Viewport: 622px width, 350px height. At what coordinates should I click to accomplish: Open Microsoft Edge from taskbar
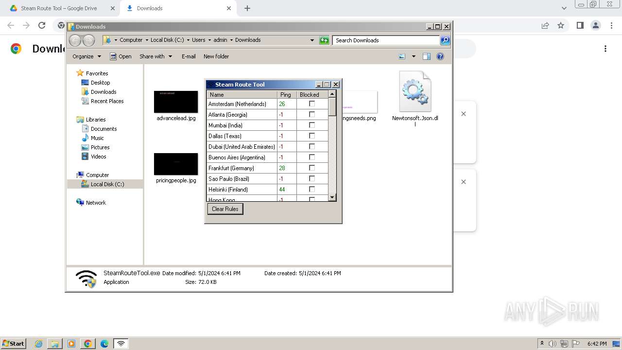(x=104, y=344)
